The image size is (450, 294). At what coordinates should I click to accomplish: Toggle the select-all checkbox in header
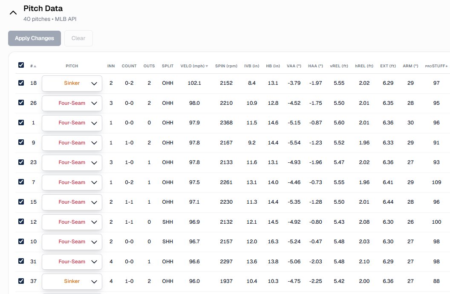coord(21,65)
